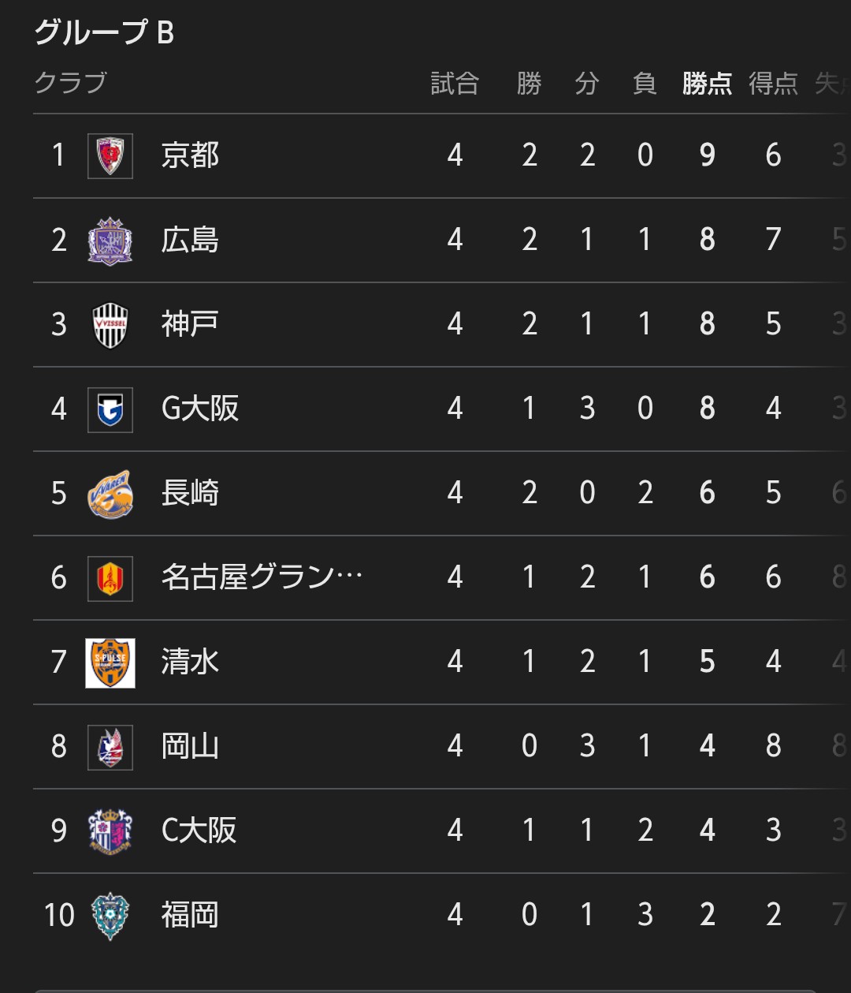Click the 得点 goals column header
Image resolution: width=851 pixels, height=993 pixels.
pos(773,83)
